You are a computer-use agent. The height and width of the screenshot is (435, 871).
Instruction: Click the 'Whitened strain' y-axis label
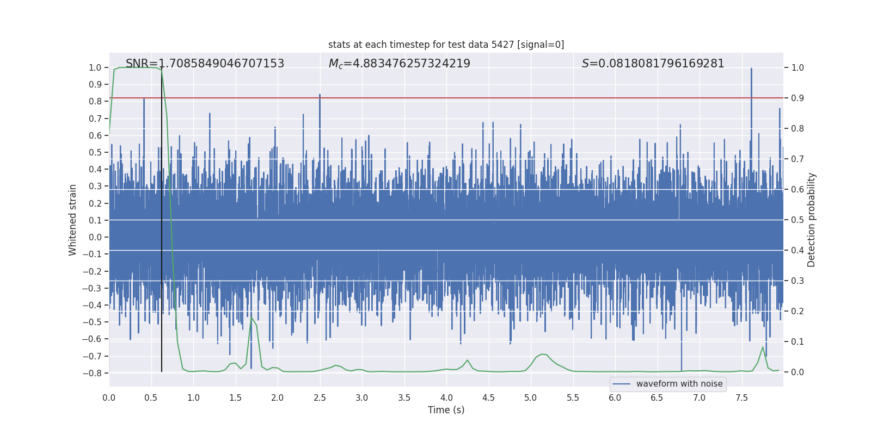point(72,220)
